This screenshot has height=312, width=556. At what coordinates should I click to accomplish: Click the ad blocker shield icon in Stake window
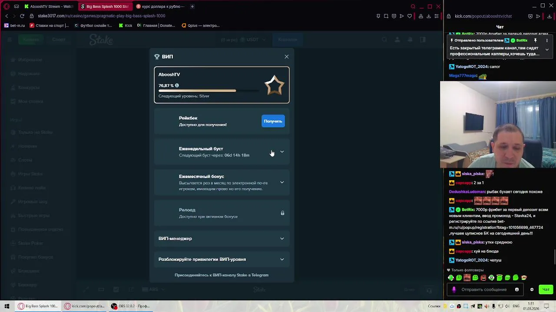tap(394, 16)
